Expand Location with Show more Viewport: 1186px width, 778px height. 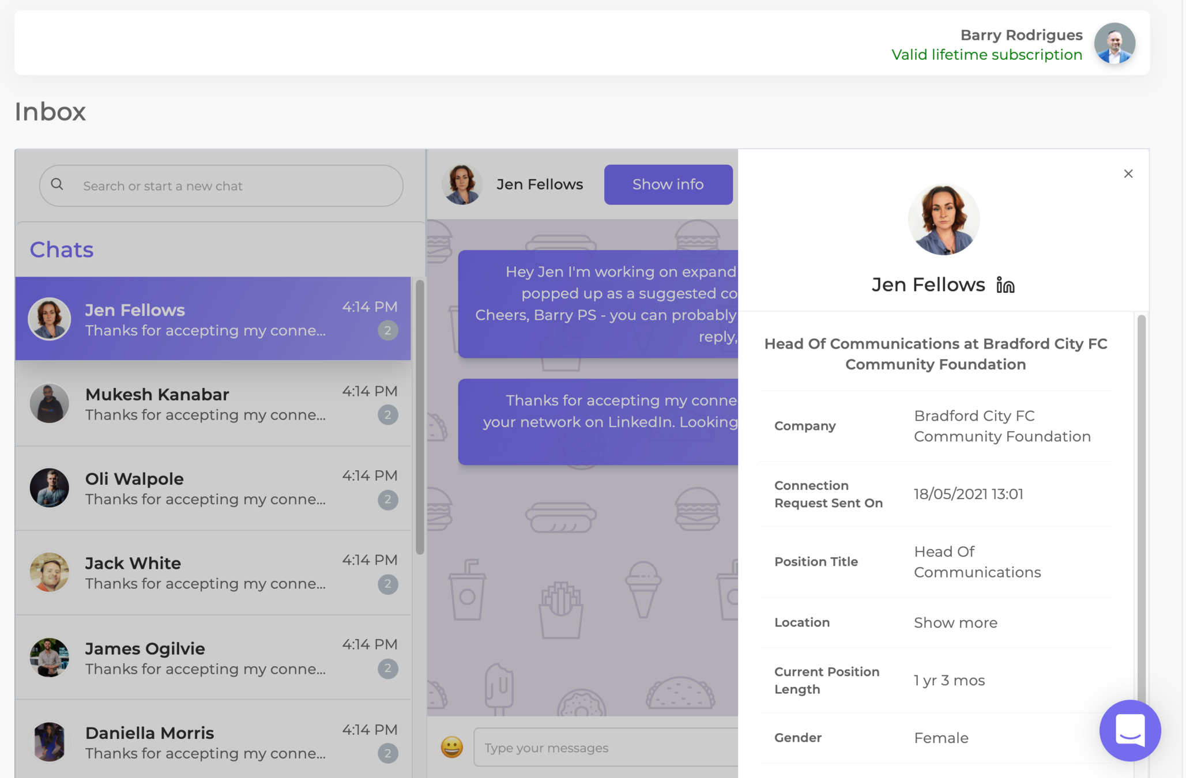(x=955, y=622)
